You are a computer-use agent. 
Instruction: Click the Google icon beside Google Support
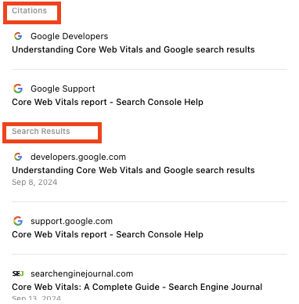pos(18,89)
